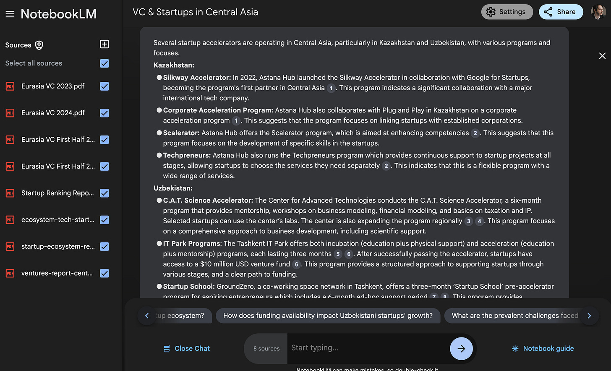Uncheck the Eurasia VC 2024.pdf source
611x371 pixels.
(104, 113)
